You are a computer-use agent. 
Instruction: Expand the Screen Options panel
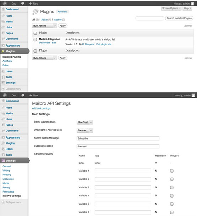click(x=171, y=9)
